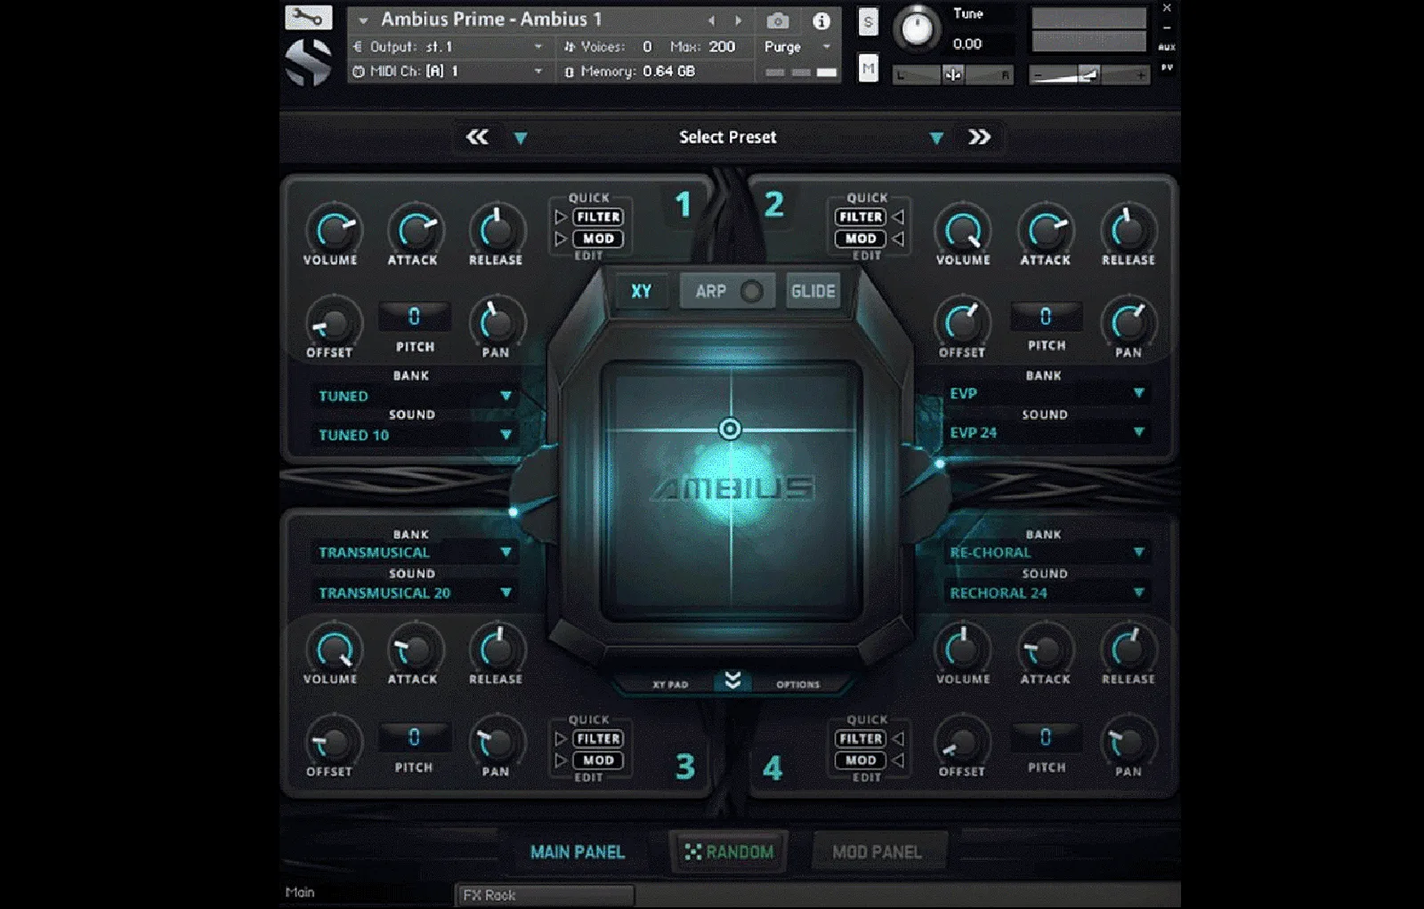Open the Select Preset dropdown
This screenshot has width=1424, height=909.
(727, 137)
